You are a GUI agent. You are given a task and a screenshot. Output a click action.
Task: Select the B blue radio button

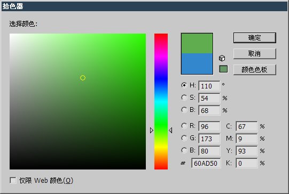pos(184,150)
